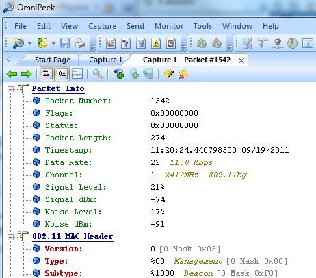Click the delete note icon

[x=183, y=74]
